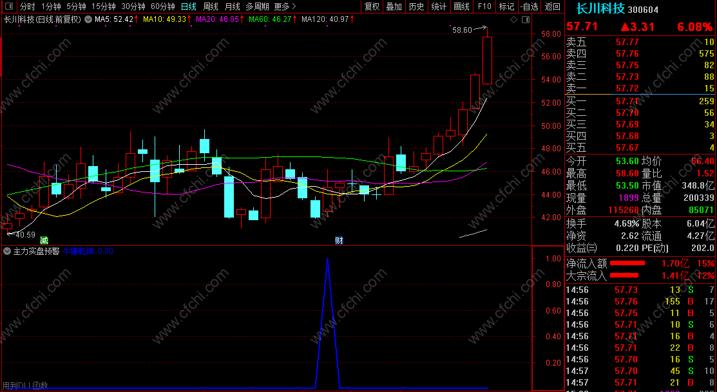Click the yellow MA10: 49.33 label

pos(165,20)
